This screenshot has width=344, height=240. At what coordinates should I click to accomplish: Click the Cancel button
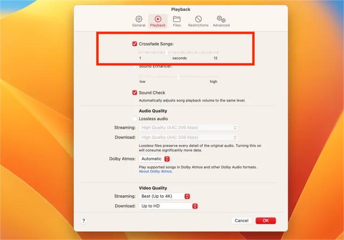[242, 221]
